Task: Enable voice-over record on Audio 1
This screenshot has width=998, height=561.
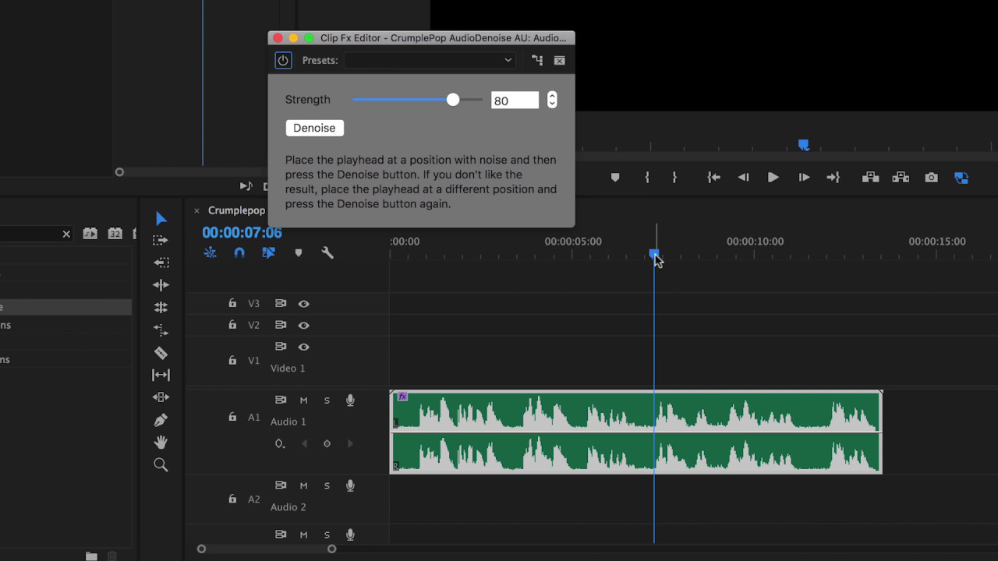Action: [x=350, y=400]
